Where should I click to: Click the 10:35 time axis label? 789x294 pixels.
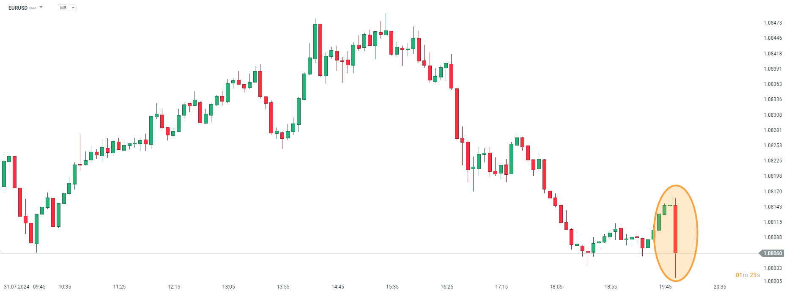coord(65,287)
